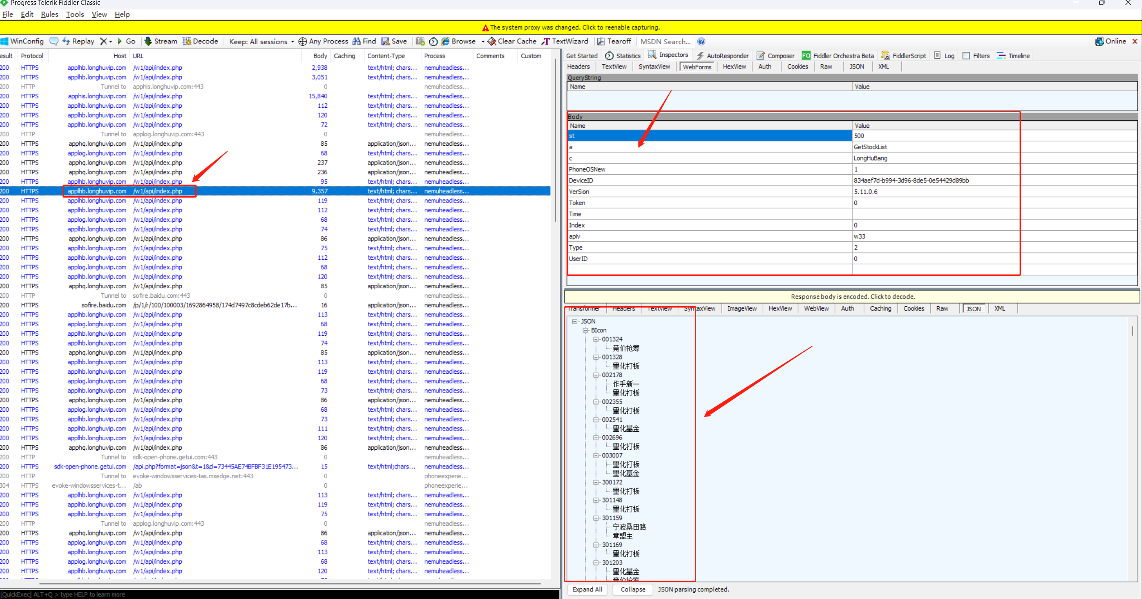Click 'Response body is encoded' decode bar
The image size is (1142, 599).
pos(852,296)
